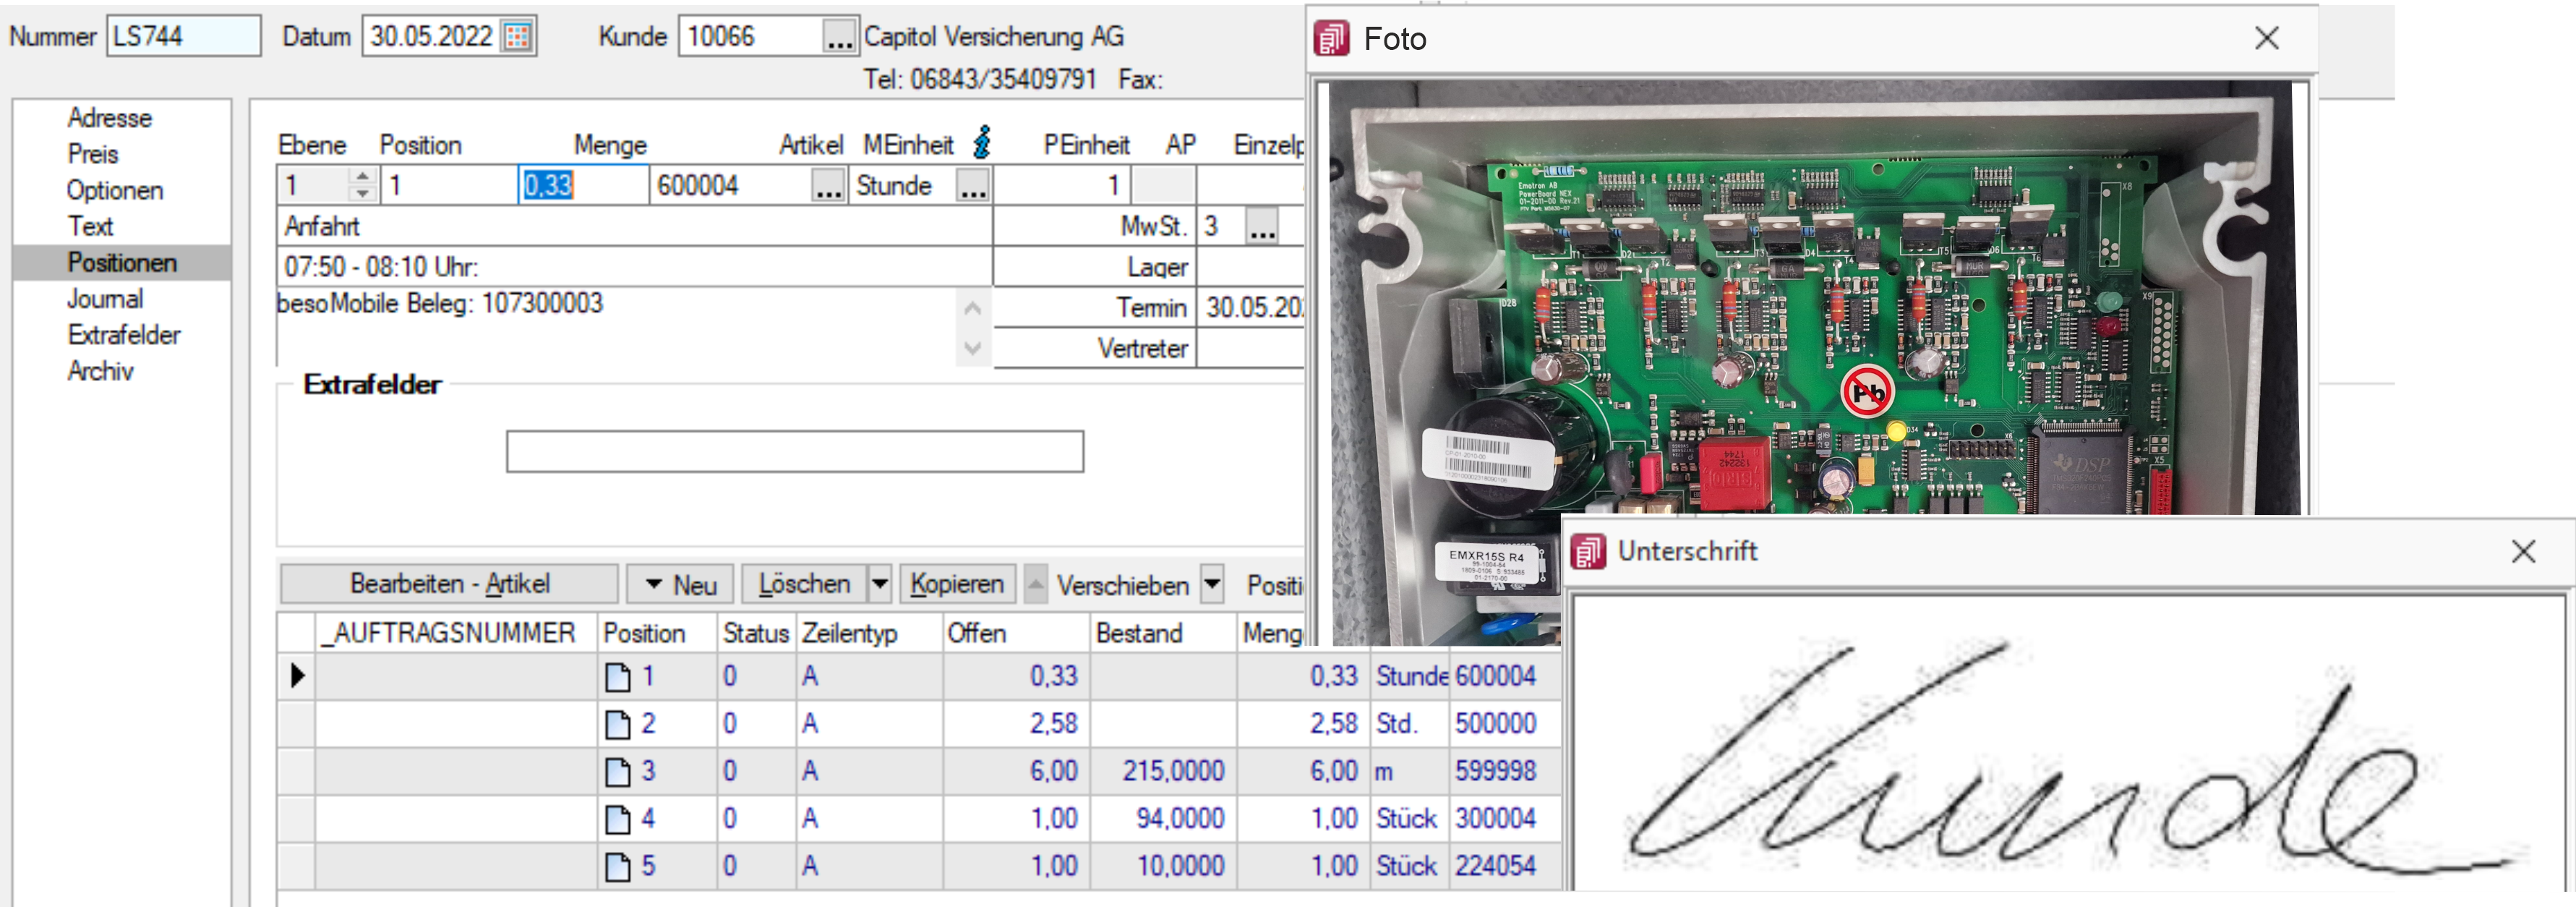The image size is (2576, 907).
Task: Click the Unterschrift window title icon
Action: [x=1588, y=551]
